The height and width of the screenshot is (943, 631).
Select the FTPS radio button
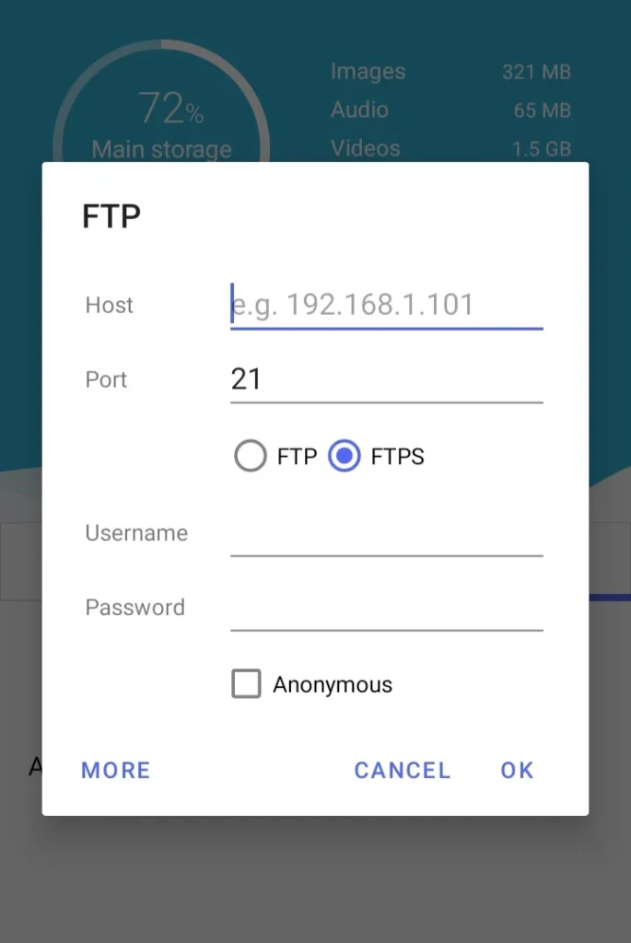coord(344,456)
